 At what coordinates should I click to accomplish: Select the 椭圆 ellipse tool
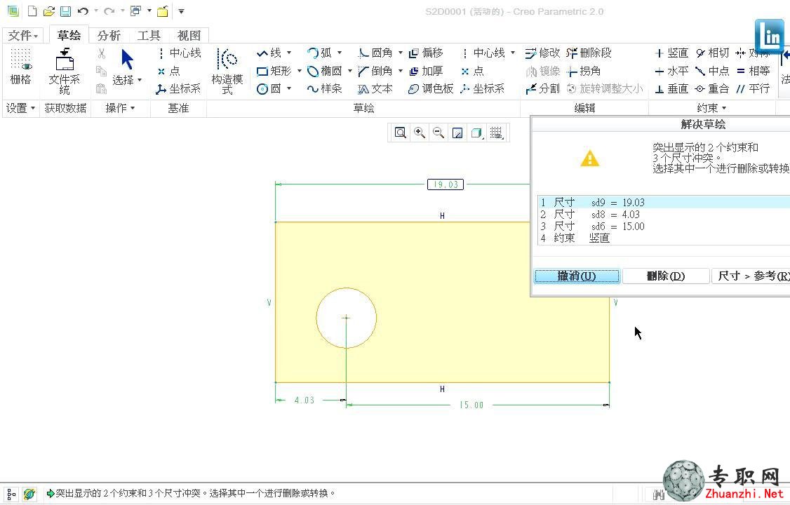pyautogui.click(x=325, y=71)
